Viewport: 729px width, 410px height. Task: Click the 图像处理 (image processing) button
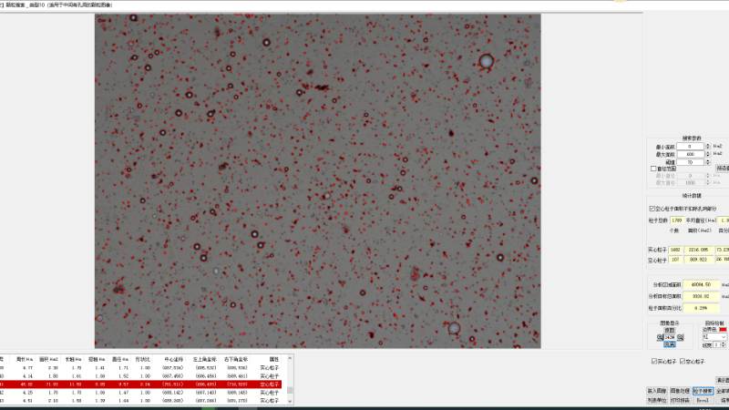click(x=680, y=390)
